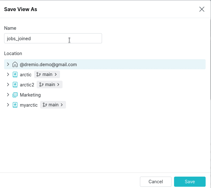Click the Name field containing jobs_joined
Screen dimensions: 211x188
(53, 38)
